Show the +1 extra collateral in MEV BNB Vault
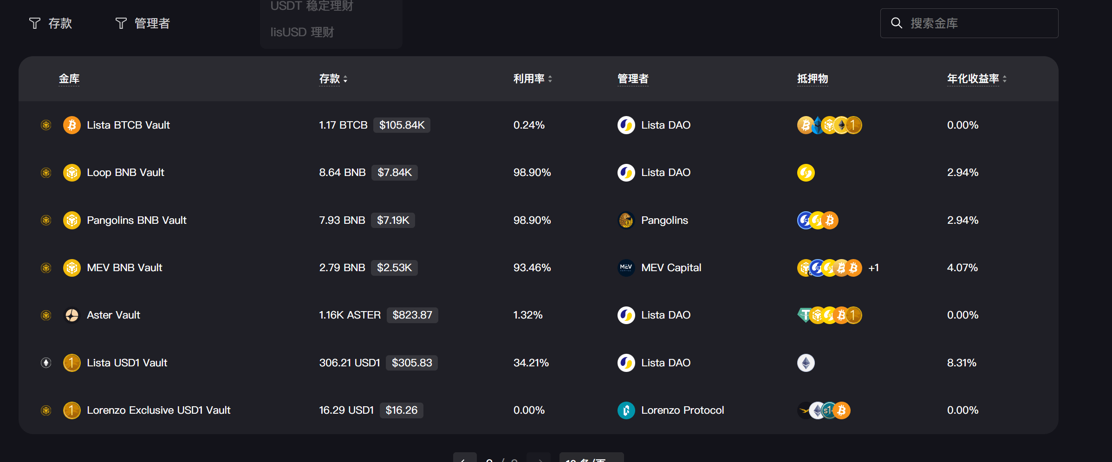This screenshot has height=462, width=1112. pos(874,268)
